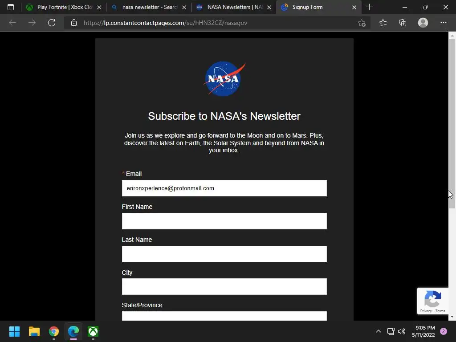Open the Collections panel
The image size is (456, 342).
403,23
